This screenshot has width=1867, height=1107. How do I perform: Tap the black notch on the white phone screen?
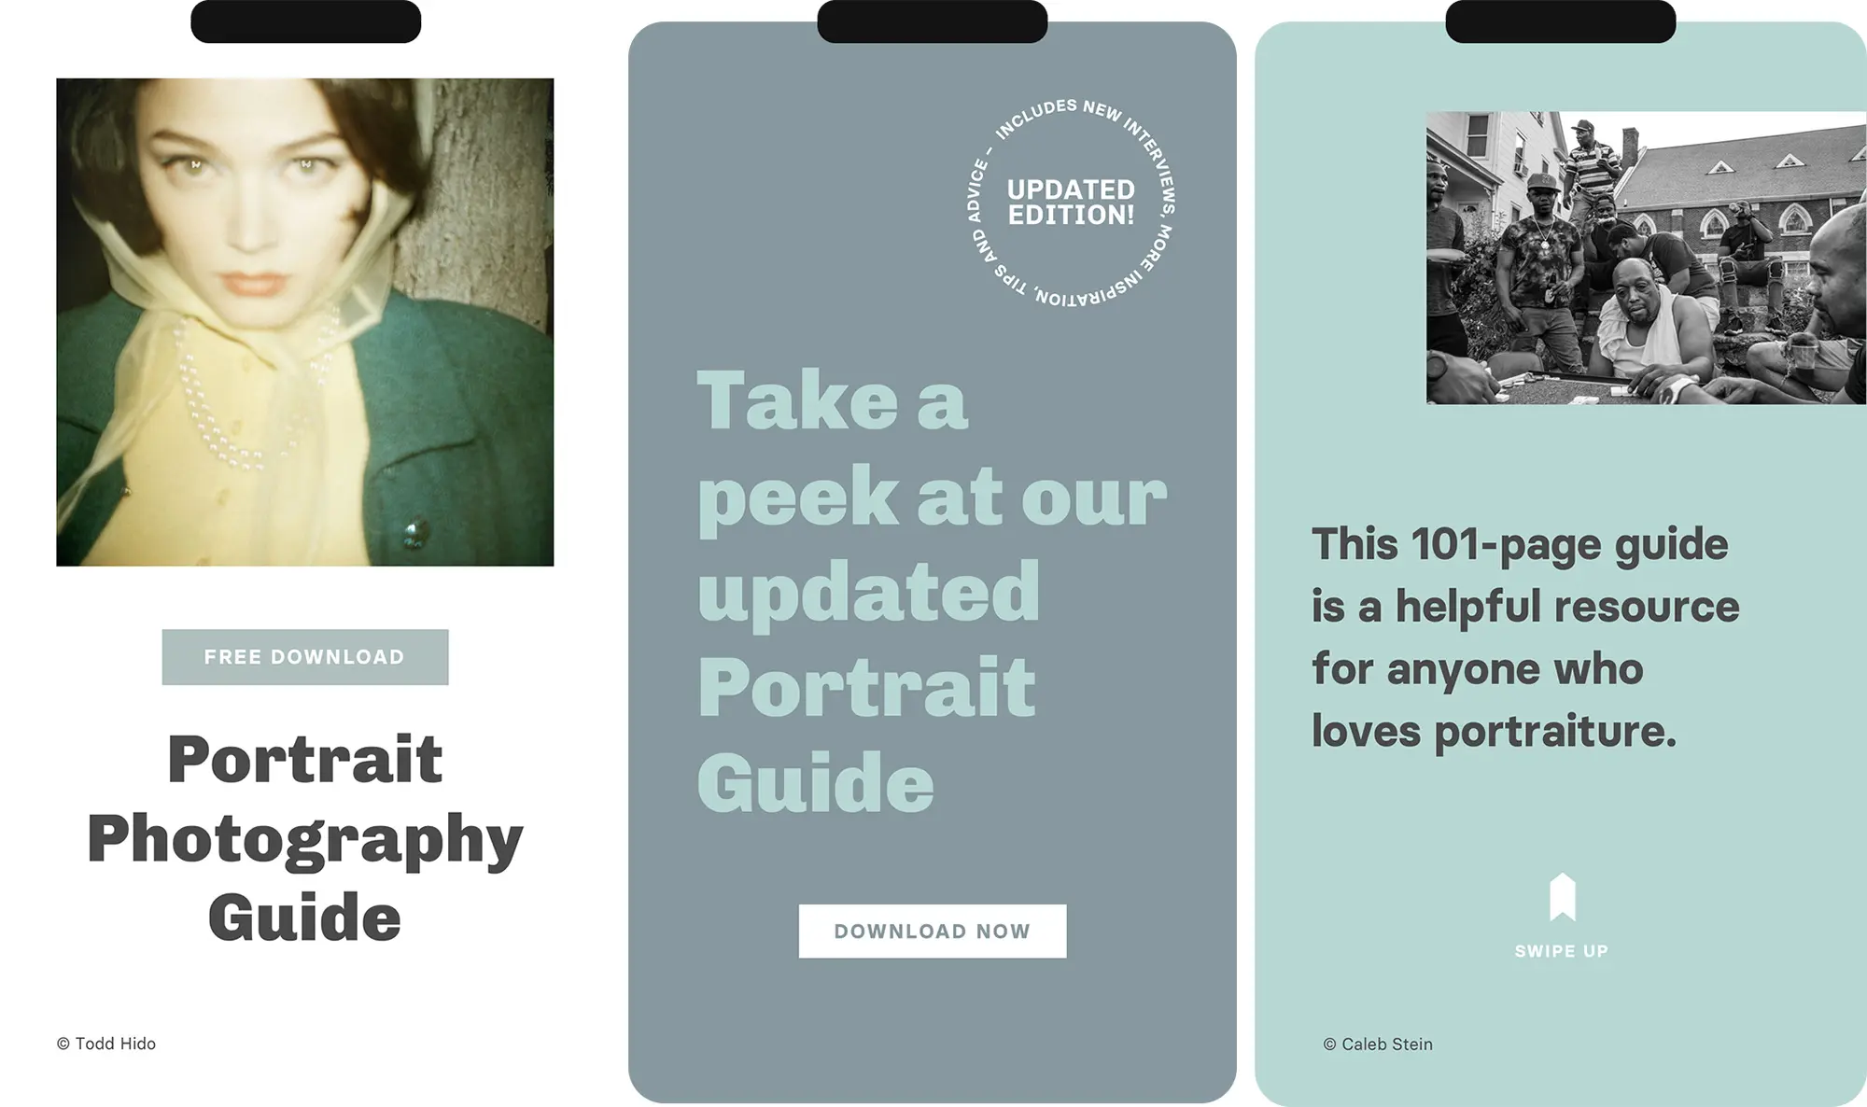click(306, 21)
